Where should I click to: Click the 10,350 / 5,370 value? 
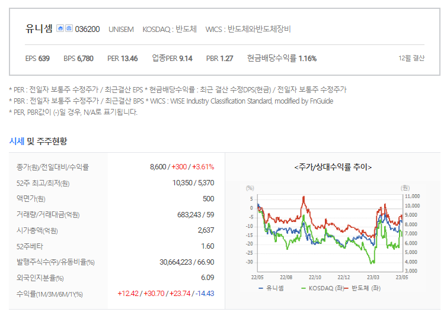[x=193, y=183]
